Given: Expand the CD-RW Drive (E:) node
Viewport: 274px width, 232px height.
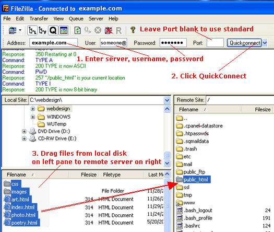Looking at the screenshot, I should [x=24, y=138].
